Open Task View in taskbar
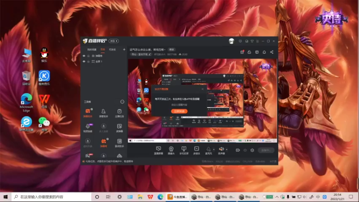 [x=108, y=197]
